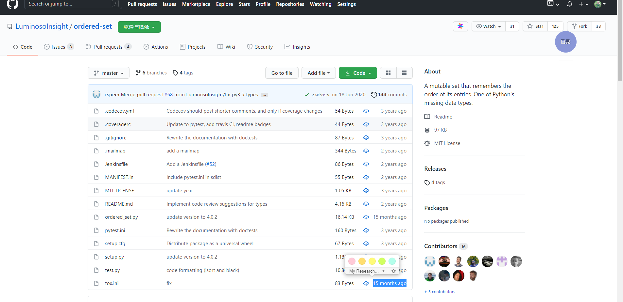Switch to the Wiki tab
This screenshot has width=623, height=302.
226,47
